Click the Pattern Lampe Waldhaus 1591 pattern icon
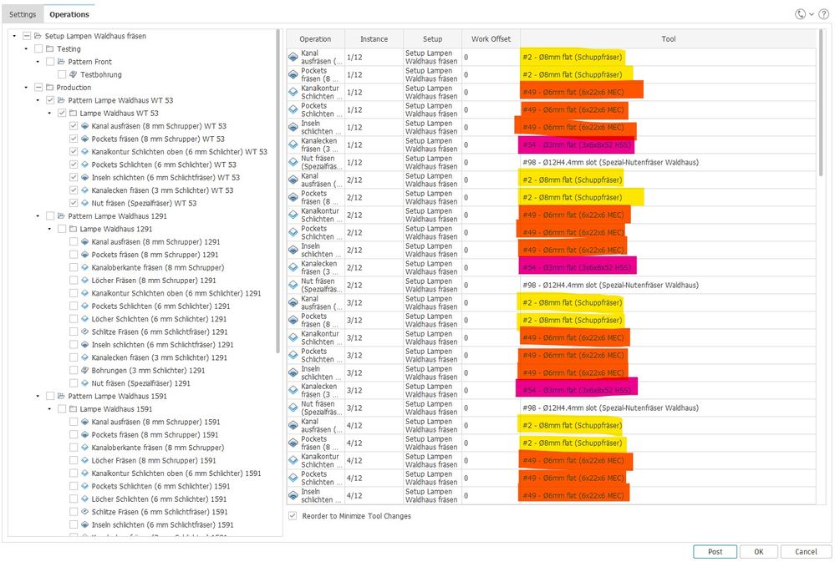This screenshot has height=562, width=835. [x=61, y=396]
